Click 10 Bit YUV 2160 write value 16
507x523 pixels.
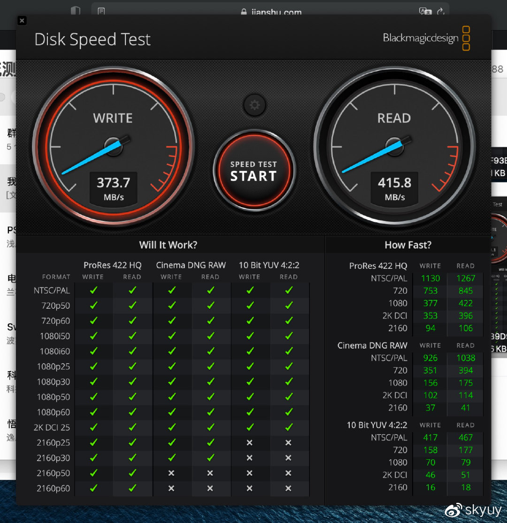click(x=430, y=487)
